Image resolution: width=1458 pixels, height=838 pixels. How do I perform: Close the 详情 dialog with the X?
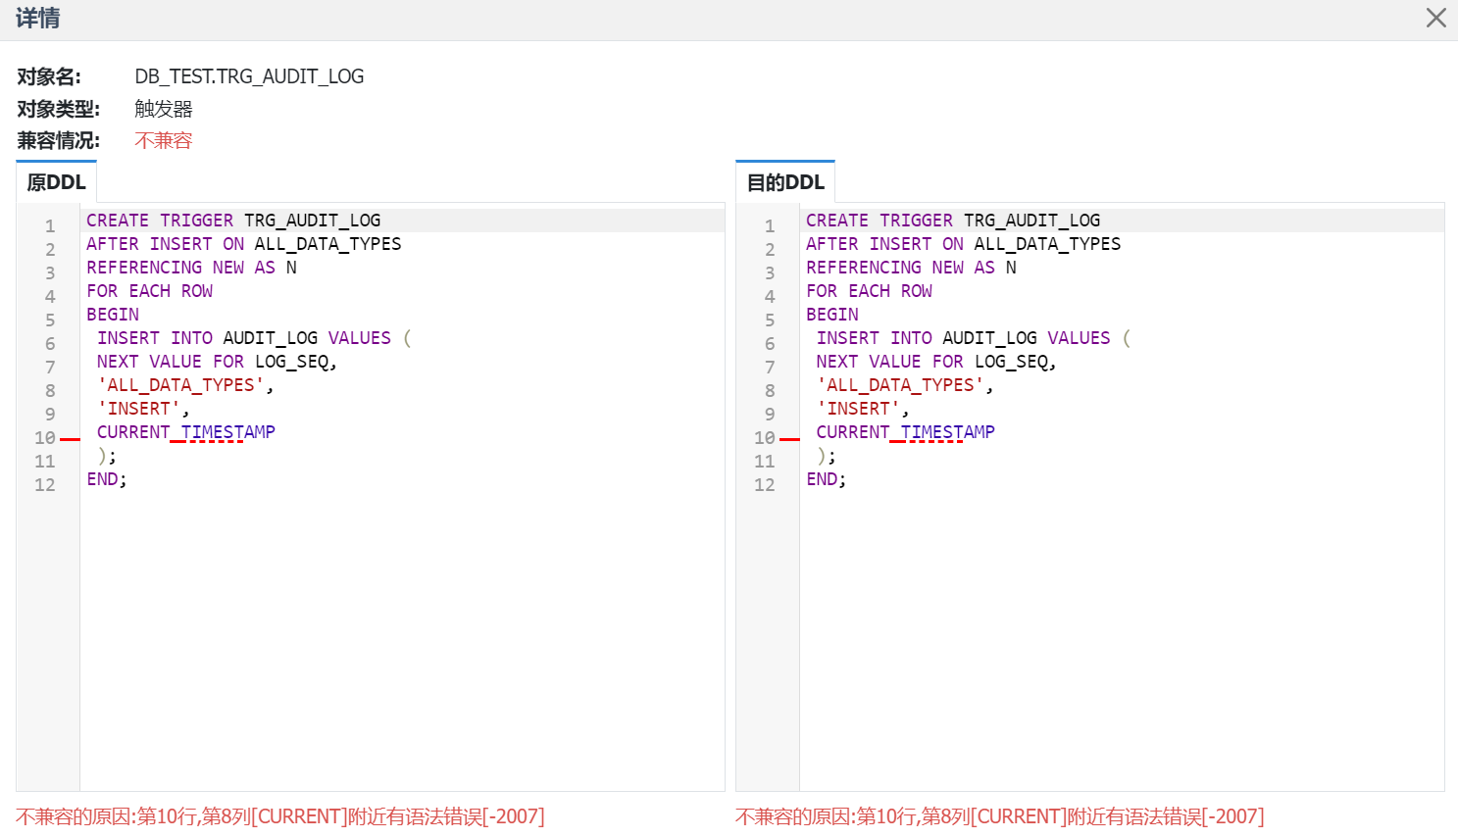1435,19
